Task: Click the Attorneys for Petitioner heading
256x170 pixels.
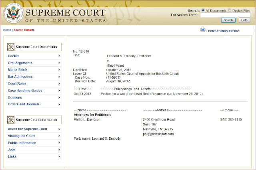Action: pyautogui.click(x=92, y=115)
